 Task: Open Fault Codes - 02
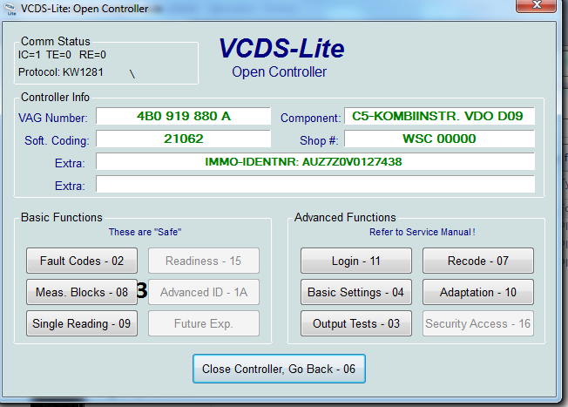(82, 261)
